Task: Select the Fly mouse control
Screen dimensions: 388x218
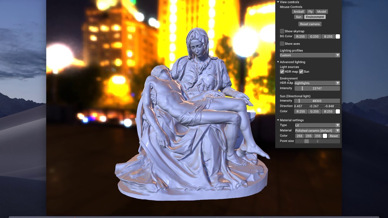Action: (310, 12)
